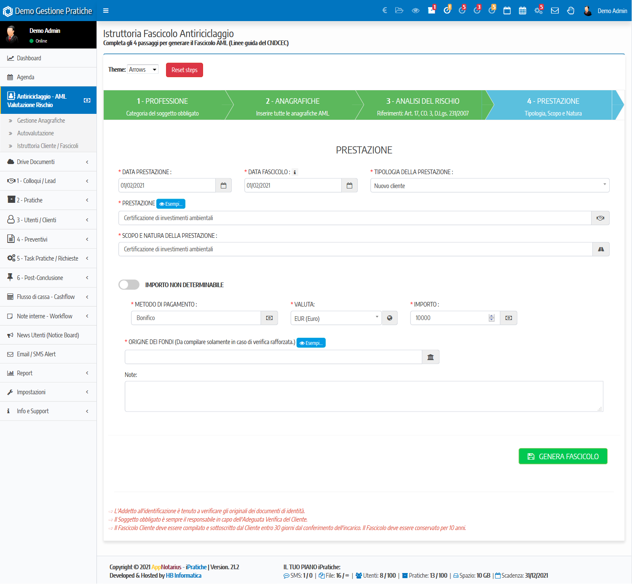Expand the Drive Documenti sidebar menu
Image resolution: width=632 pixels, height=584 pixels.
click(48, 162)
